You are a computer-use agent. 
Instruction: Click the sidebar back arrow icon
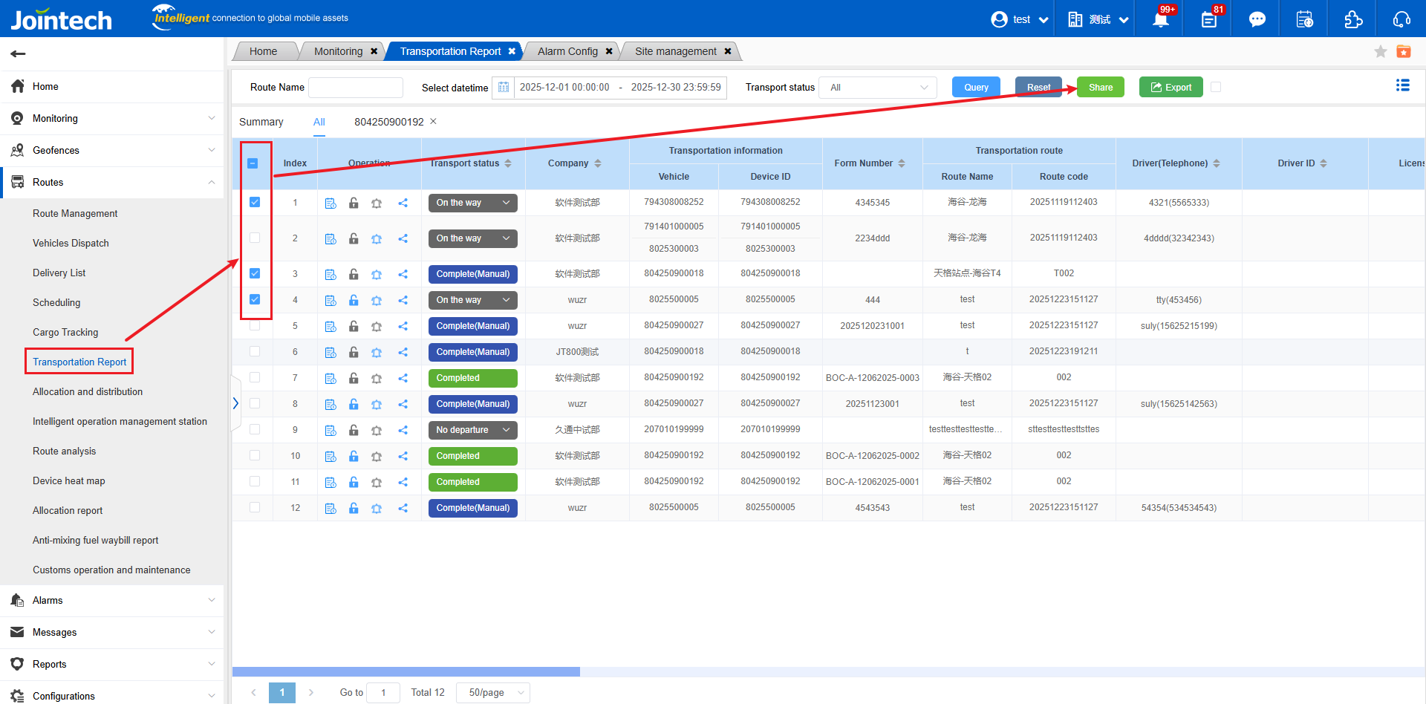[19, 53]
